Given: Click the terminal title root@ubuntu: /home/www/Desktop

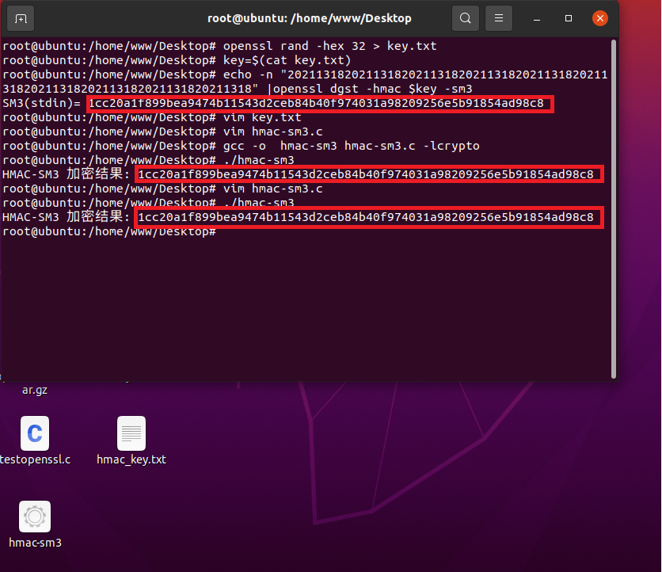Looking at the screenshot, I should (310, 18).
